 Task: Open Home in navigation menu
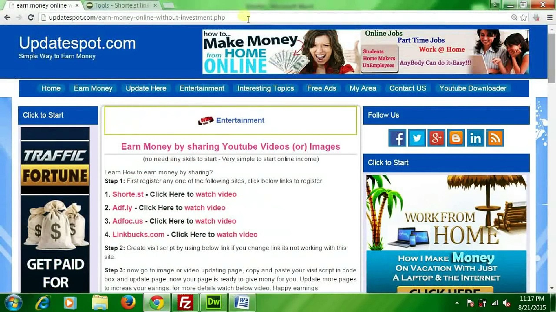(51, 88)
